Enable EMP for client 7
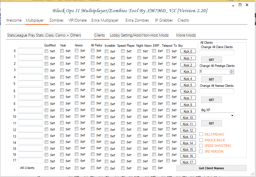Screen dimensions: 256x177 pyautogui.click(x=154, y=97)
